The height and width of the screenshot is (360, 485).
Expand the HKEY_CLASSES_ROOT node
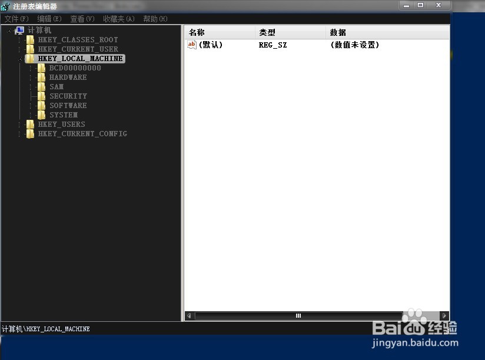coord(20,40)
